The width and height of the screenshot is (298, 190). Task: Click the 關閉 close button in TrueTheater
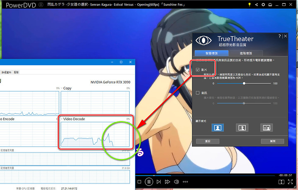(x=272, y=141)
